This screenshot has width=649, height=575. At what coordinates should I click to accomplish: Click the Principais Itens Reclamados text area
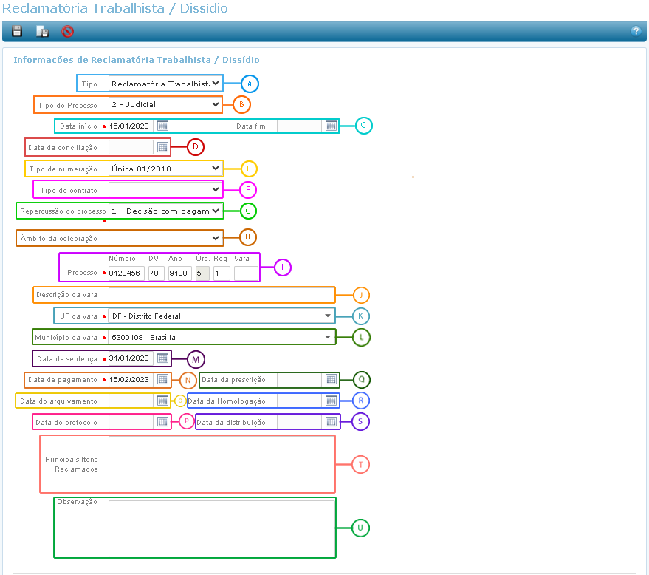click(x=221, y=464)
